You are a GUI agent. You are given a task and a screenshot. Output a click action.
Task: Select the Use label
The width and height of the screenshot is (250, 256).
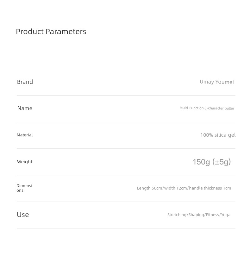click(x=23, y=215)
